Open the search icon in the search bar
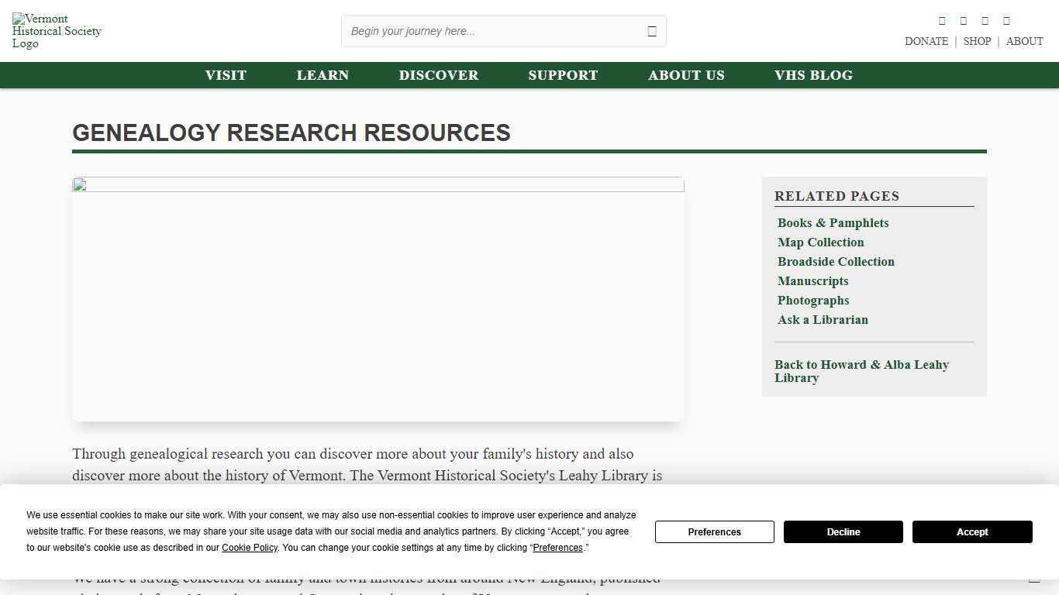 tap(652, 30)
